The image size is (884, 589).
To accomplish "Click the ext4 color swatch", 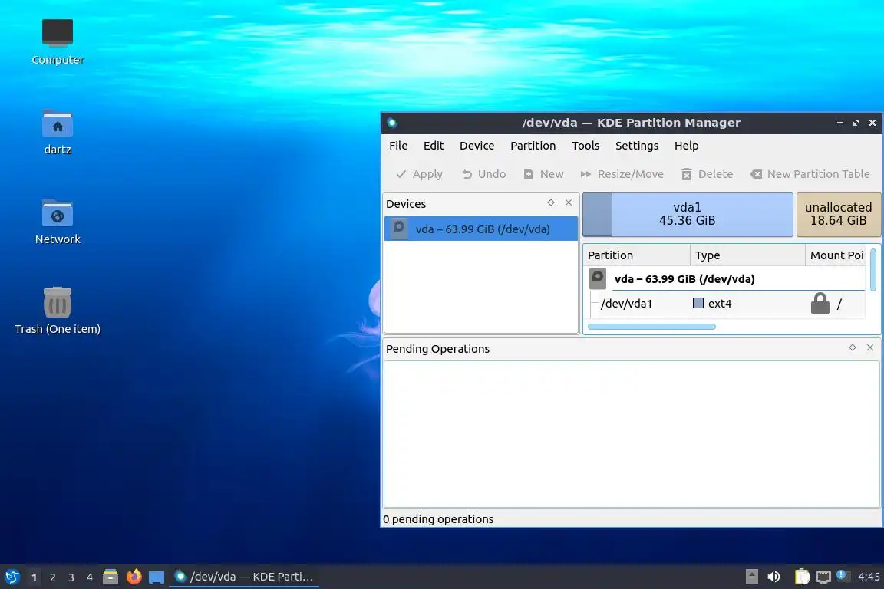I will pyautogui.click(x=698, y=303).
